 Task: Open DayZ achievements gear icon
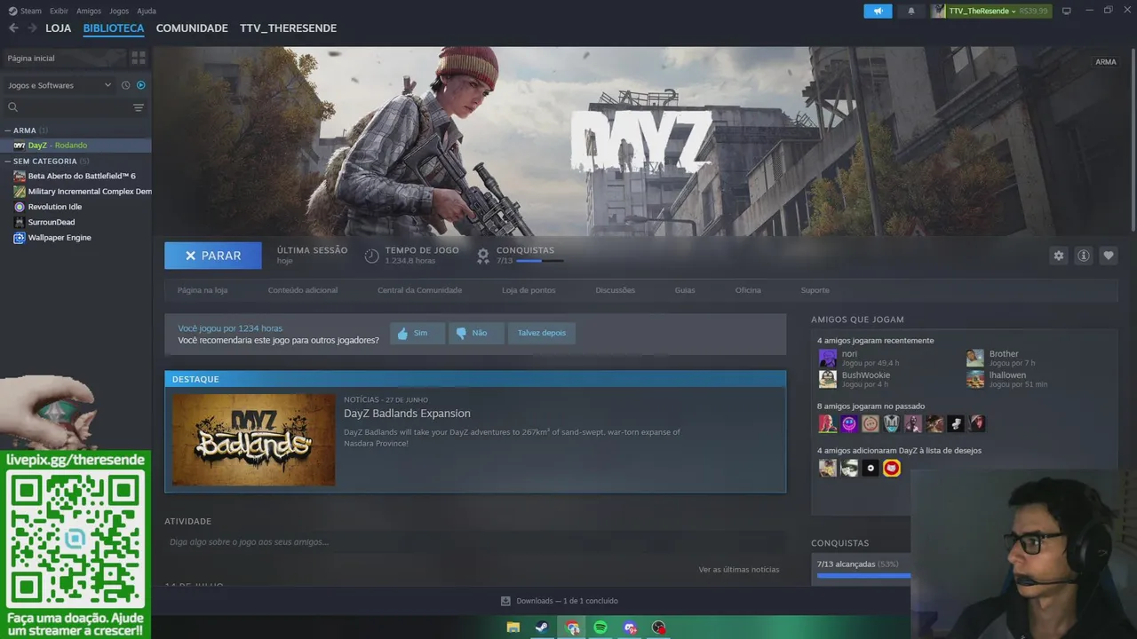(483, 256)
